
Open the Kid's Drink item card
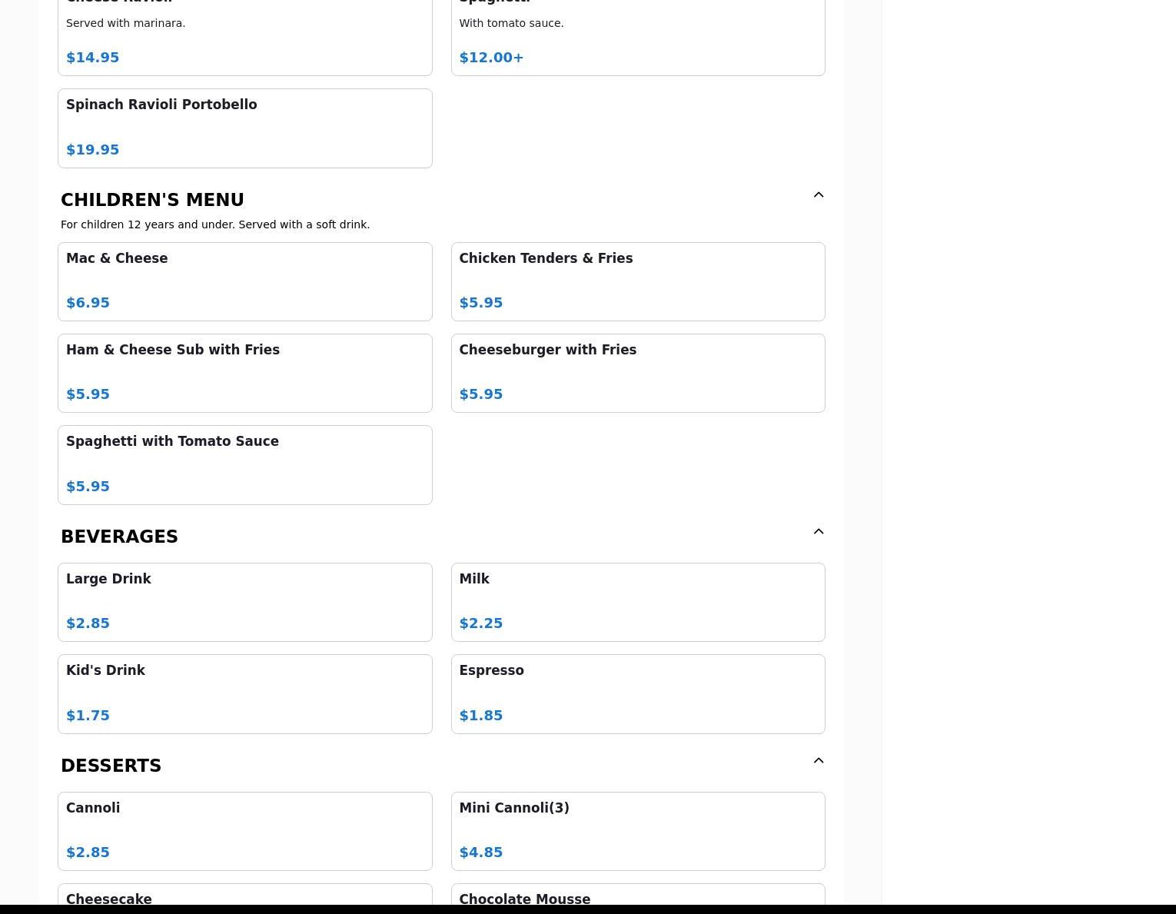coord(245,694)
